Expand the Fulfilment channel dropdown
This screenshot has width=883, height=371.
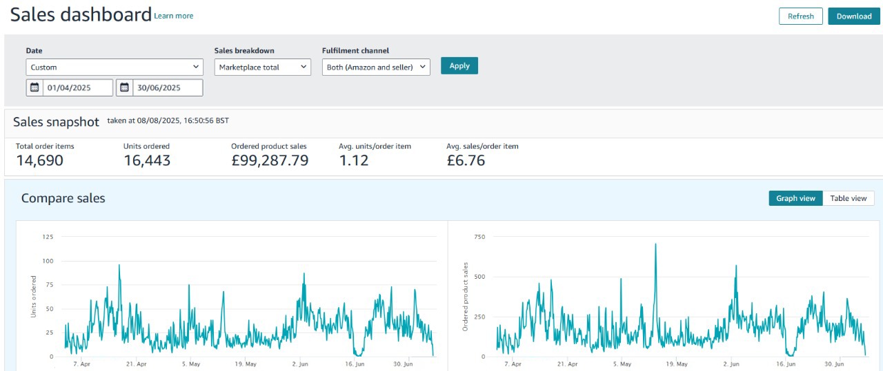[376, 67]
